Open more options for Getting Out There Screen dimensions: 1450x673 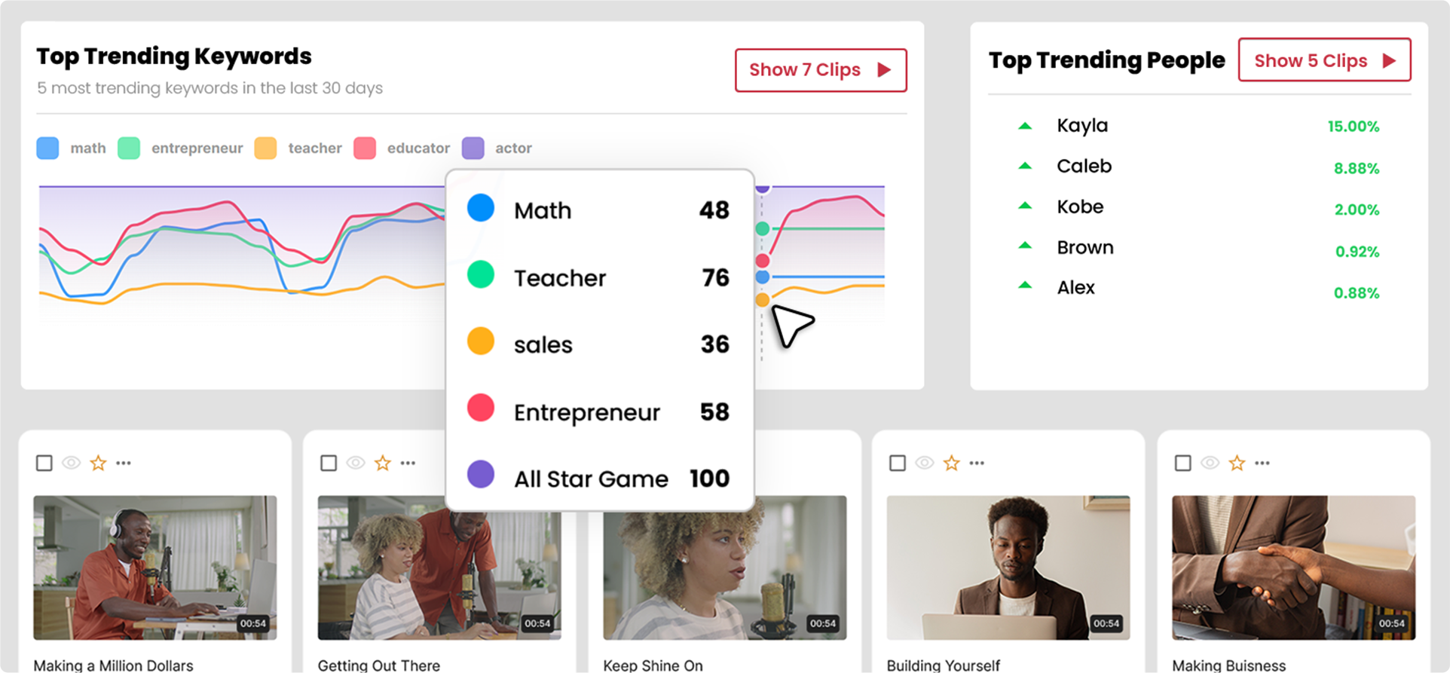point(408,463)
